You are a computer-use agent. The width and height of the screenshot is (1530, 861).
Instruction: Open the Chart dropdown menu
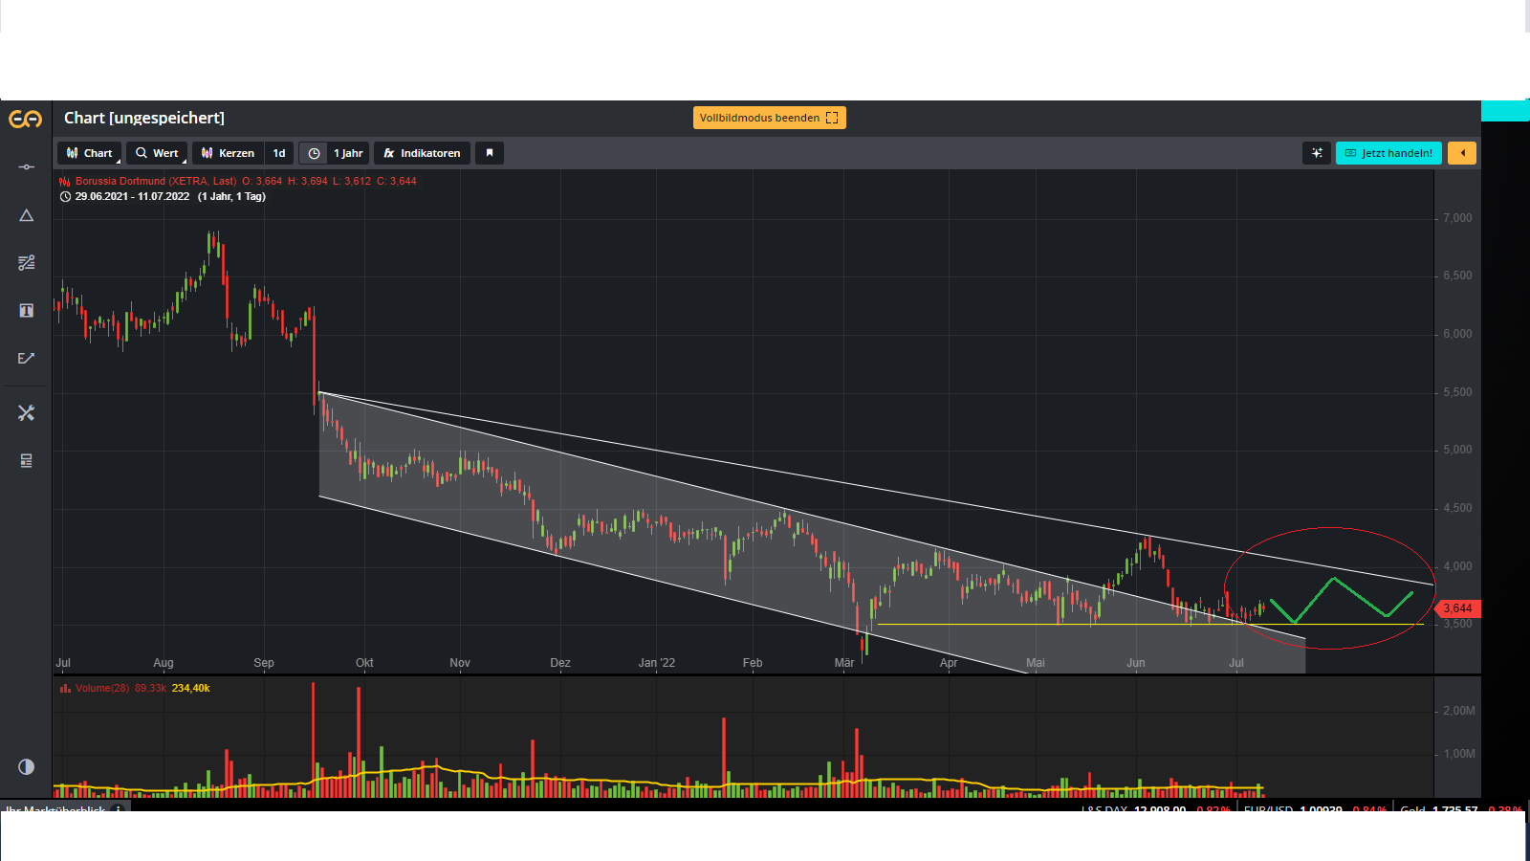coord(90,153)
